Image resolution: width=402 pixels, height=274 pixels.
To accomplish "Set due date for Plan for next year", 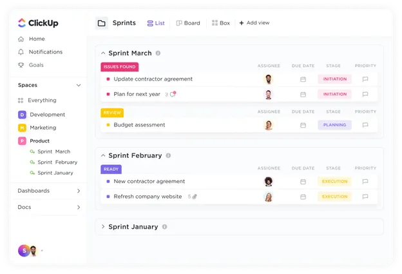I will (303, 94).
